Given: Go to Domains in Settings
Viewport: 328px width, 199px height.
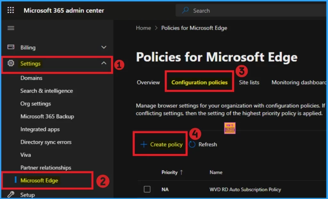Looking at the screenshot, I should tap(31, 78).
